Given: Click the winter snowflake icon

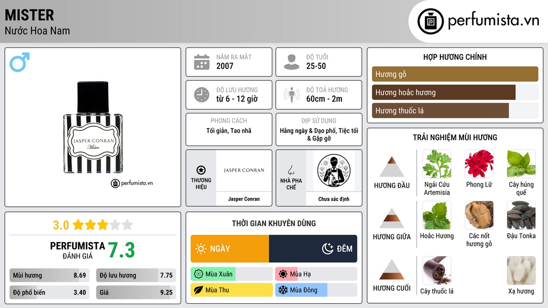Looking at the screenshot, I should pyautogui.click(x=283, y=290).
